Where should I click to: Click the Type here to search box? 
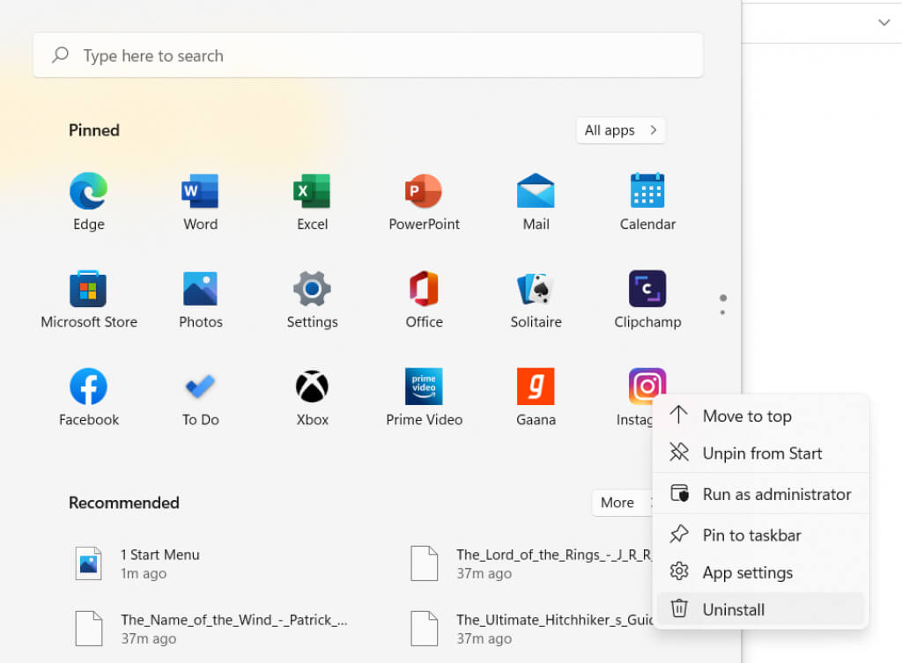click(368, 55)
